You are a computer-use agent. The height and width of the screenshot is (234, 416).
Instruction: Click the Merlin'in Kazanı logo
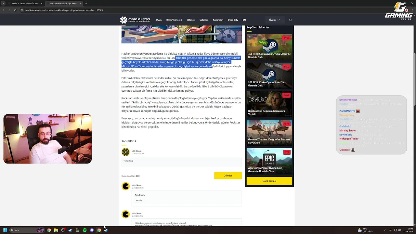(x=135, y=20)
